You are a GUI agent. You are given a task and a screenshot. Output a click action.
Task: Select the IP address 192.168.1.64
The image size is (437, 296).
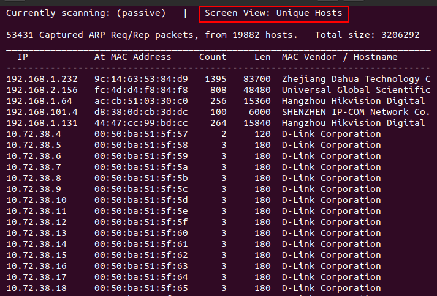point(39,101)
